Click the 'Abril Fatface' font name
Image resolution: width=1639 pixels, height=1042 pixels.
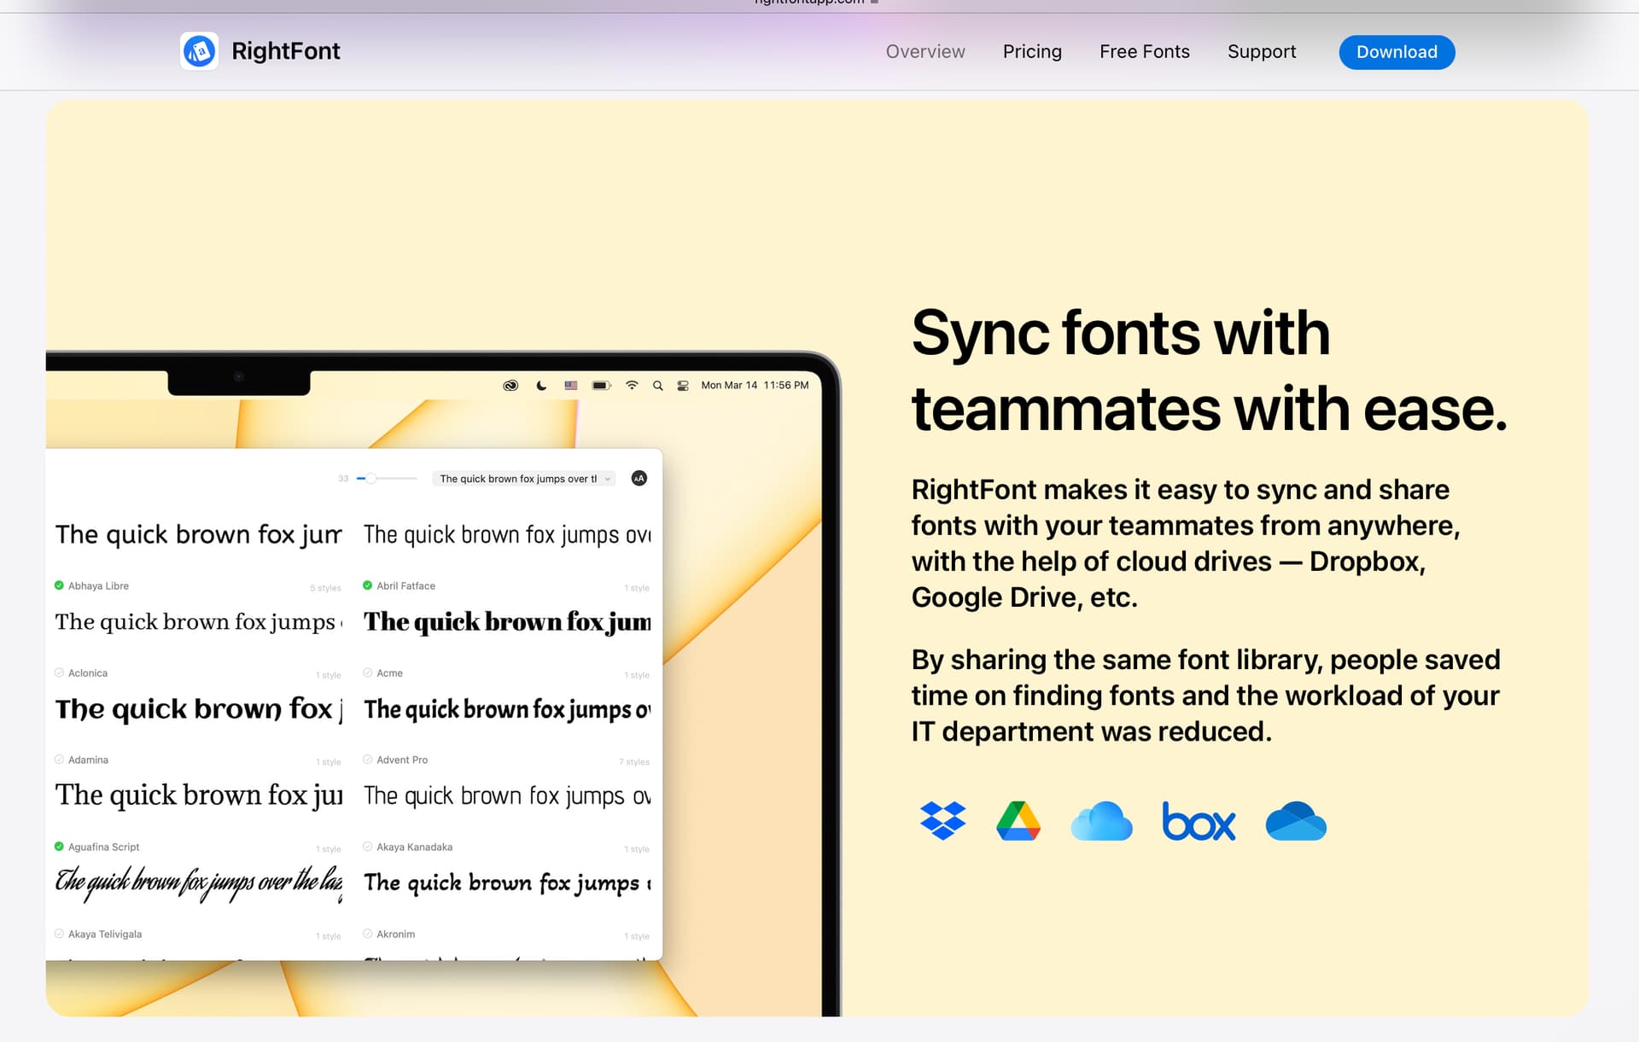click(405, 585)
